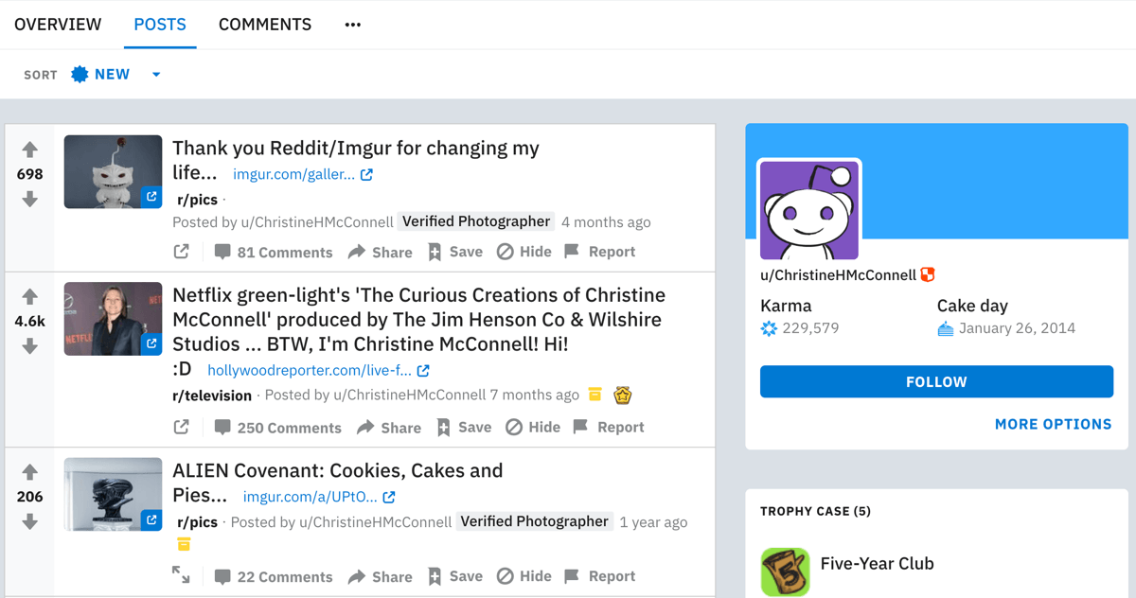Viewport: 1136px width, 598px height.
Task: Upvote the Netflix green-light post
Action: click(30, 297)
